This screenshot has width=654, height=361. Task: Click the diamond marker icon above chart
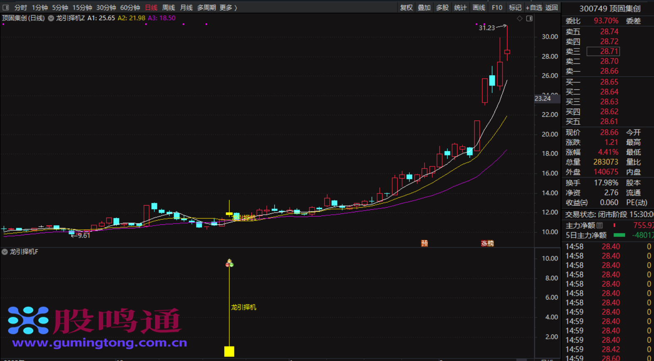tap(520, 19)
